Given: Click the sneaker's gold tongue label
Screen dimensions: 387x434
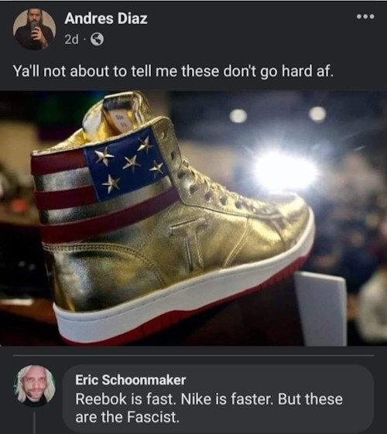Looking at the screenshot, I should [x=120, y=121].
